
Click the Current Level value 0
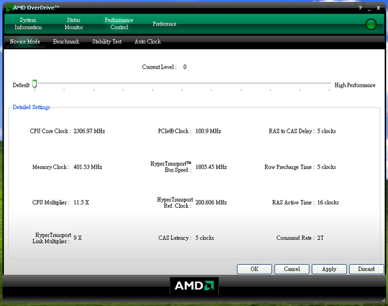[185, 67]
